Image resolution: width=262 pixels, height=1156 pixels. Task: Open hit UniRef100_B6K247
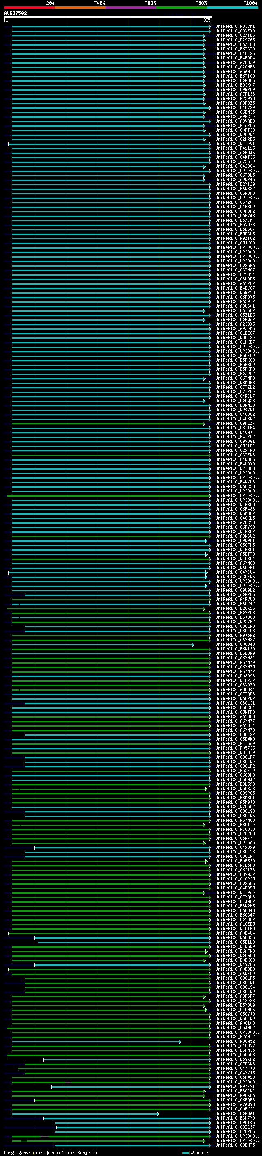[235, 604]
